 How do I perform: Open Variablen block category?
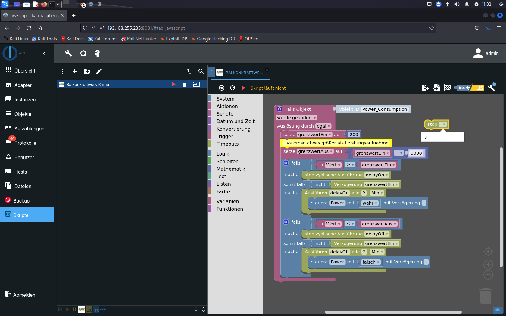[228, 201]
